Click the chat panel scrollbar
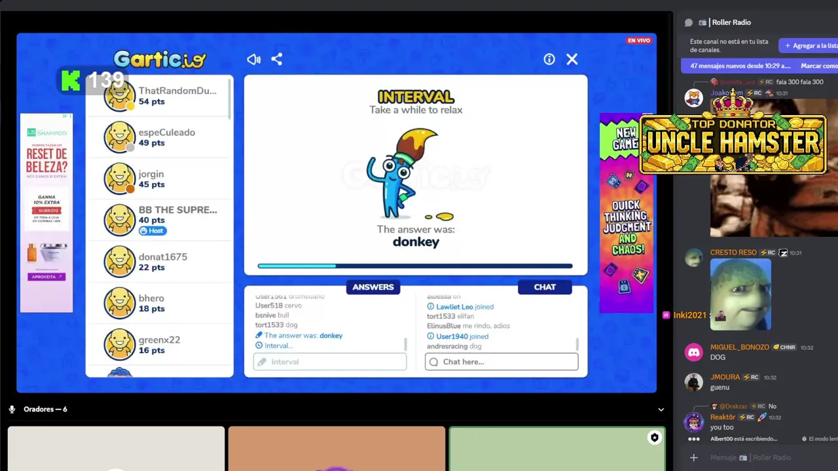The image size is (838, 471). coord(577,344)
